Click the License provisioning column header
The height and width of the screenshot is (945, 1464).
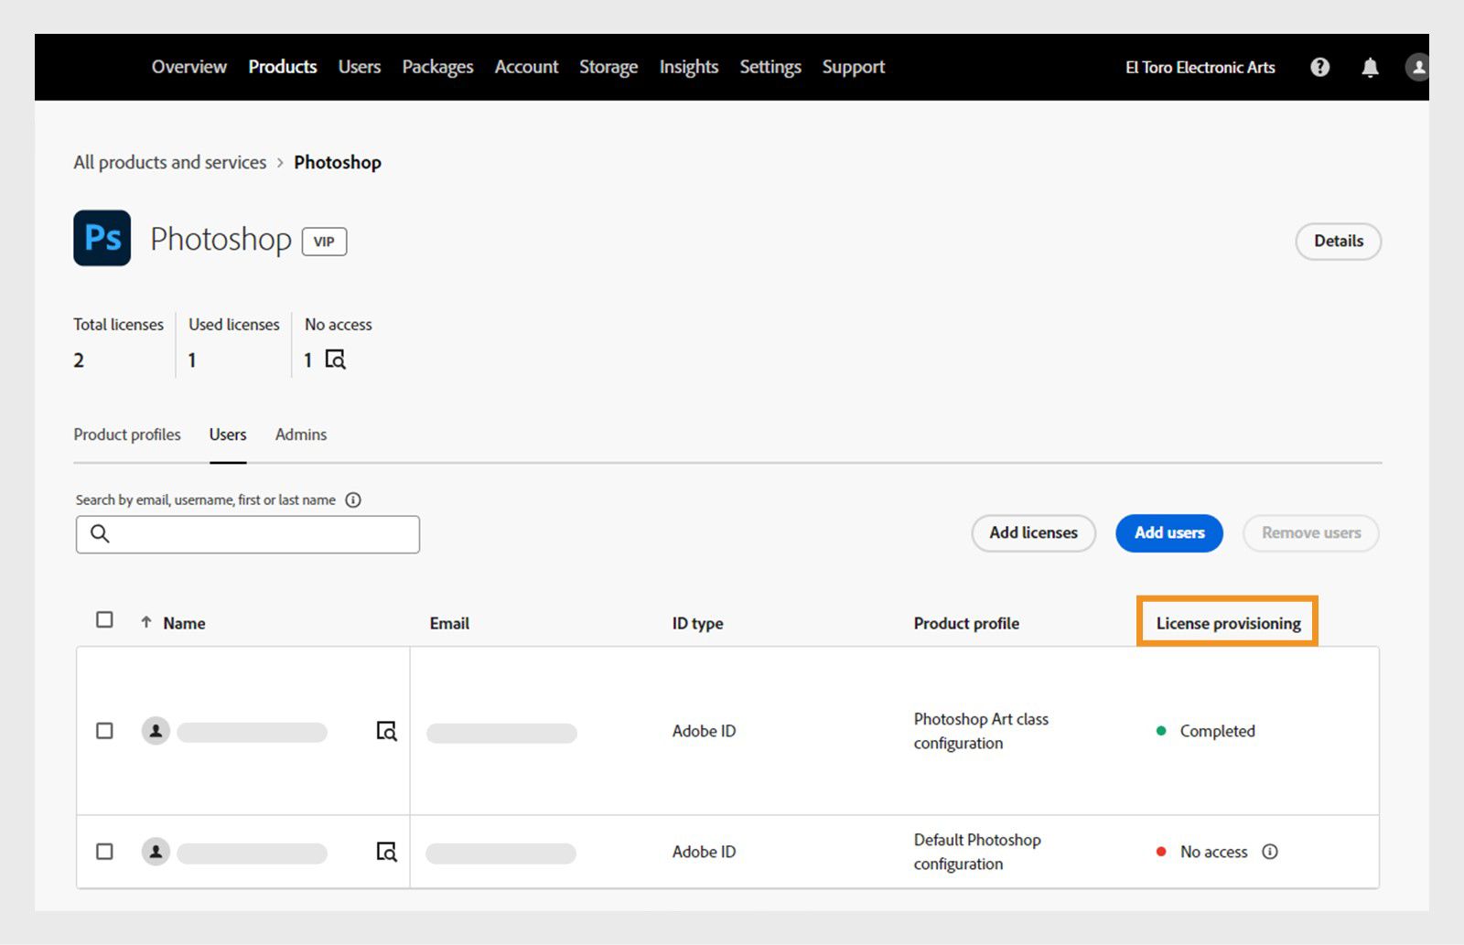coord(1228,623)
